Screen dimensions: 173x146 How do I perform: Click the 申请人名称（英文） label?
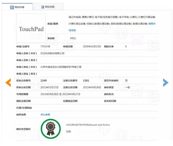coord(27,60)
